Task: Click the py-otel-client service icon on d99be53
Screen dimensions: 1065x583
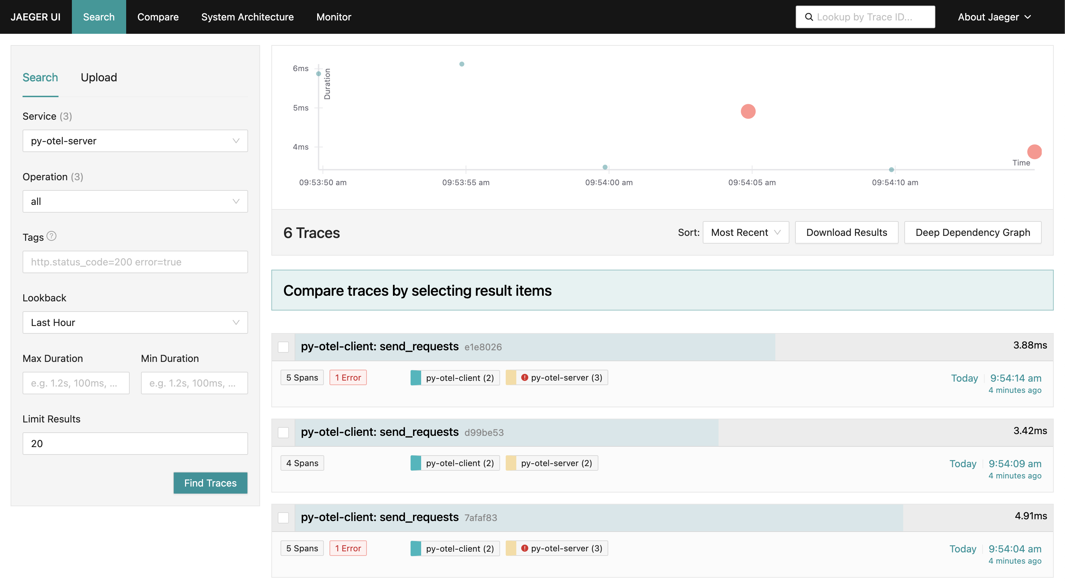Action: tap(416, 462)
